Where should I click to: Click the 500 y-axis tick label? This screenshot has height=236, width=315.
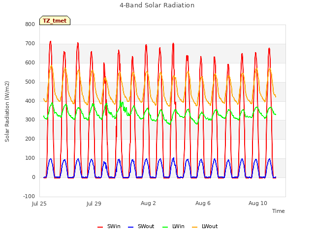(30, 82)
